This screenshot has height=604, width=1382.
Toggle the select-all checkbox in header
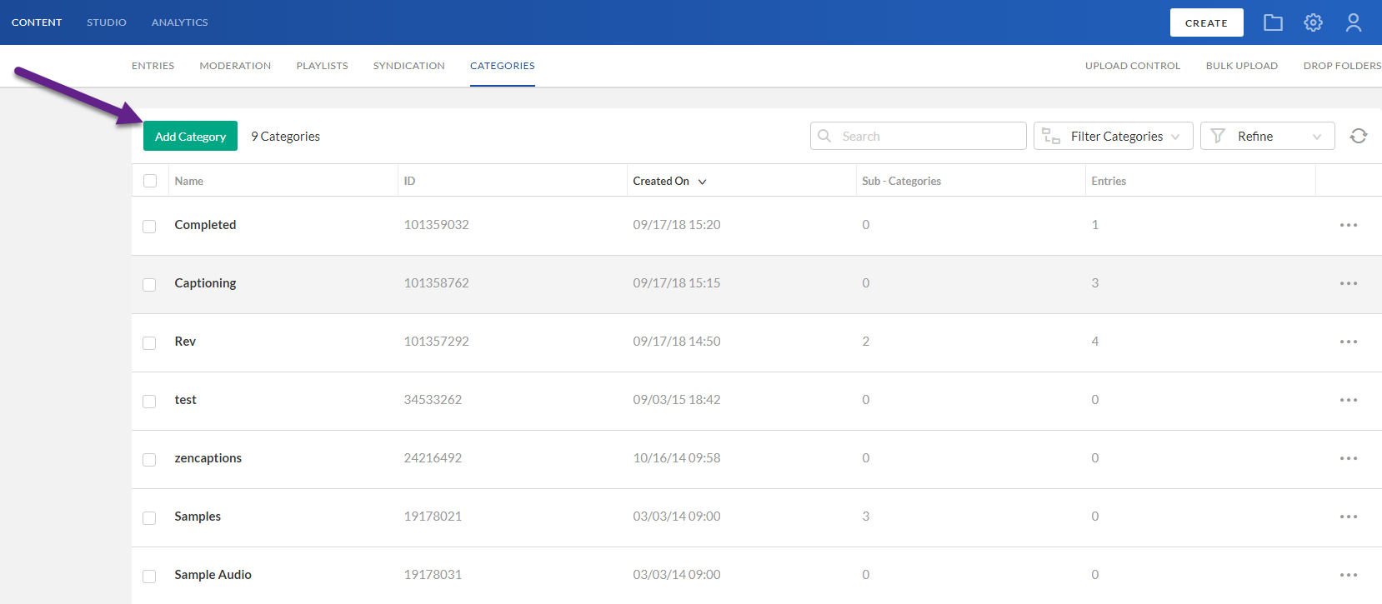[150, 181]
